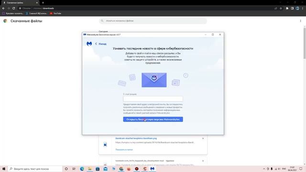Click the envelope illustration in Malwarebytes dialog

[x=154, y=80]
